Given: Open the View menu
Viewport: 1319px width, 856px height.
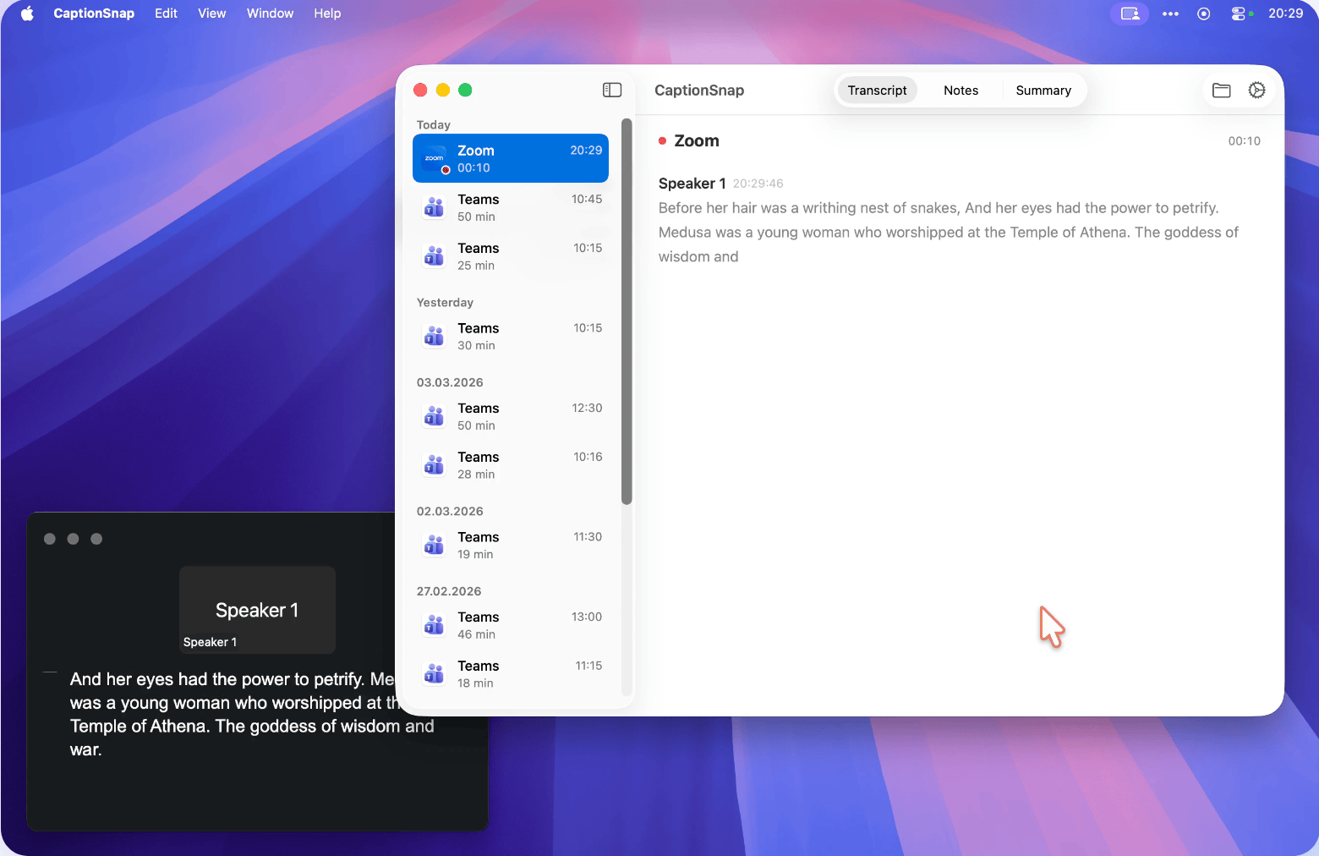Looking at the screenshot, I should coord(211,14).
